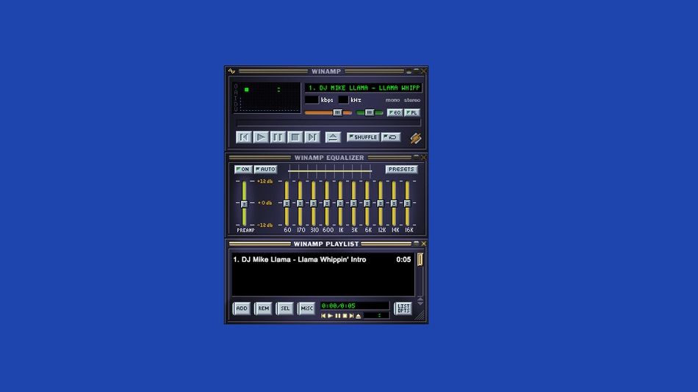Click the orange volume slider

[x=328, y=112]
